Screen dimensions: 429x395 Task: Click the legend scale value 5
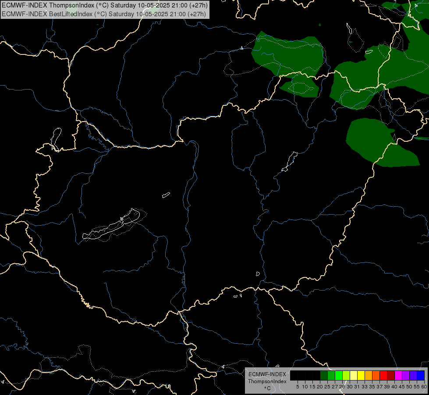point(298,387)
